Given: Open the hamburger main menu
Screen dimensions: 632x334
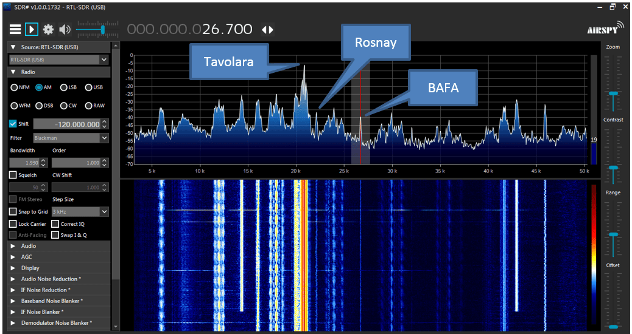Looking at the screenshot, I should [x=15, y=29].
